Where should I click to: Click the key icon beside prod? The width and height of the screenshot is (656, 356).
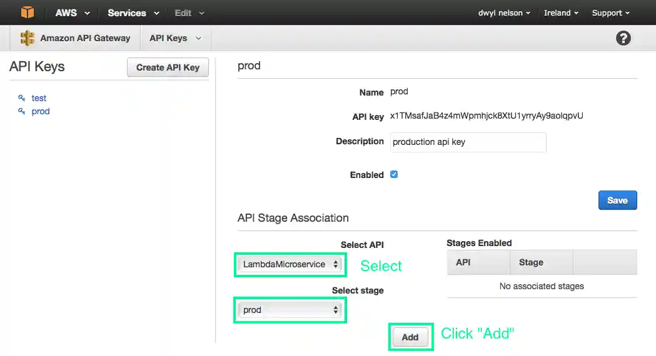(x=21, y=111)
